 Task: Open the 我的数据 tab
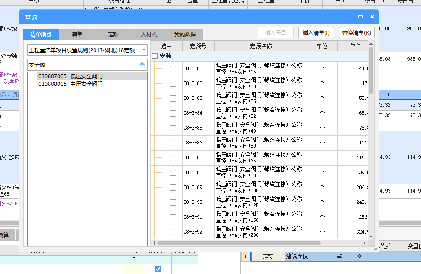coord(185,34)
